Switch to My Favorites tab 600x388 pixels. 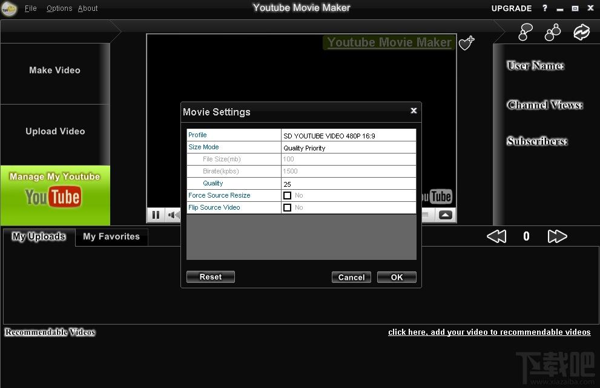pyautogui.click(x=111, y=237)
